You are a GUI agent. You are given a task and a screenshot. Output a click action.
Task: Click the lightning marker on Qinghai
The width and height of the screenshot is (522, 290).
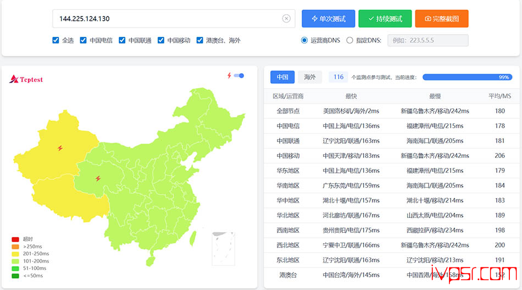point(98,178)
